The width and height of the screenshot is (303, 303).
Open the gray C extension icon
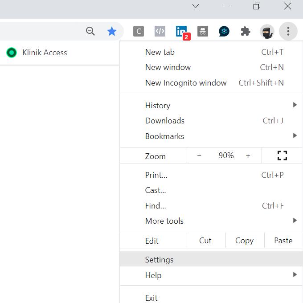coord(139,31)
